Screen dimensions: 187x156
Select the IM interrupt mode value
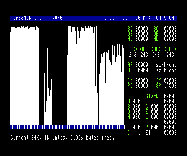coord(139,132)
